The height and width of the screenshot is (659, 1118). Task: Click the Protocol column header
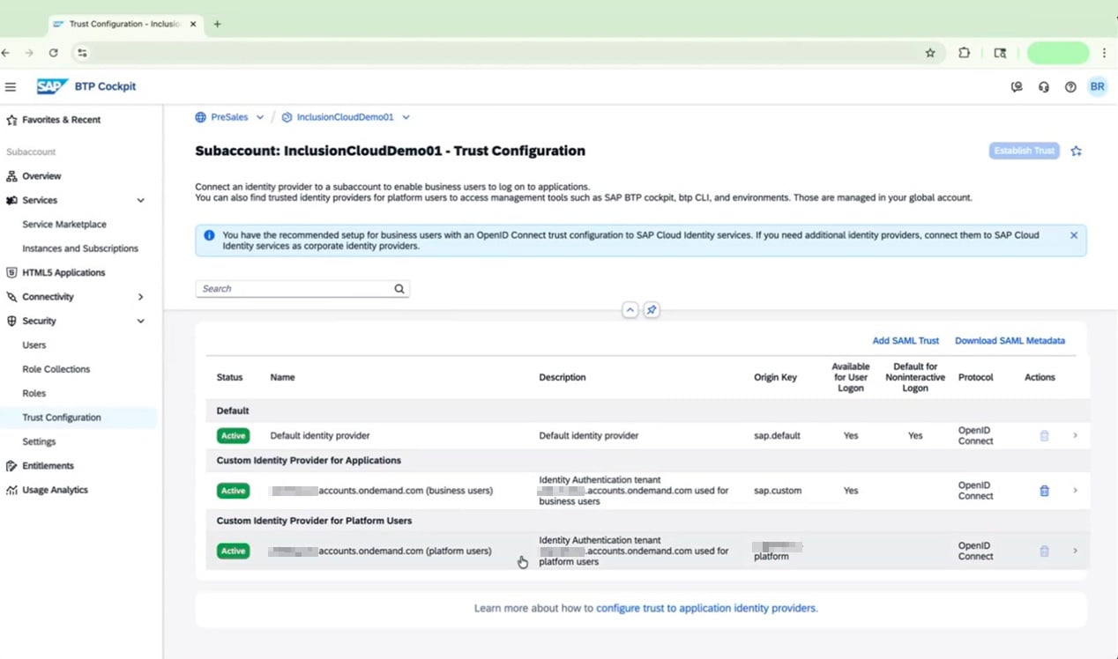coord(975,377)
